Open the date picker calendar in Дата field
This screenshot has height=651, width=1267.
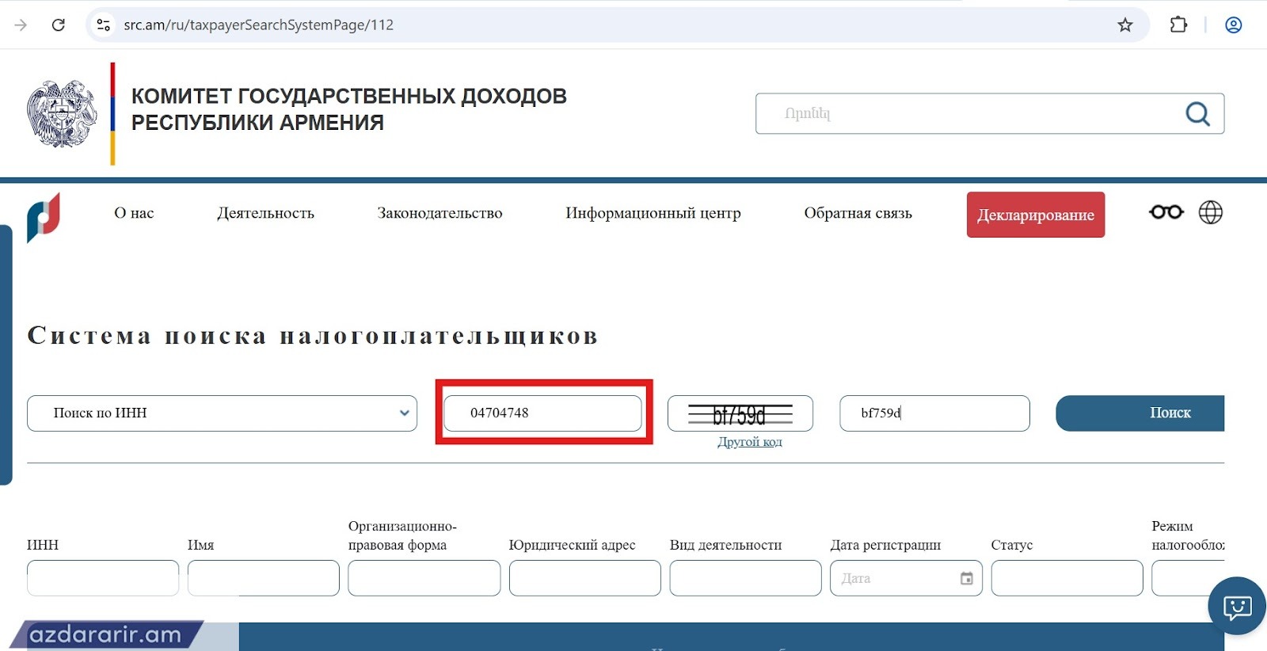pyautogui.click(x=966, y=578)
